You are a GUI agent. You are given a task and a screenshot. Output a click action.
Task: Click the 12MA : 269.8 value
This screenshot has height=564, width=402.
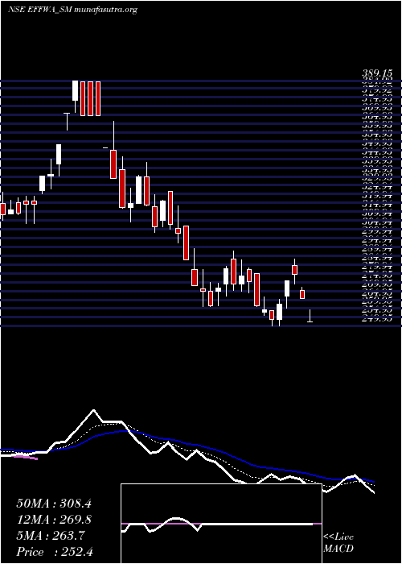coord(54,520)
